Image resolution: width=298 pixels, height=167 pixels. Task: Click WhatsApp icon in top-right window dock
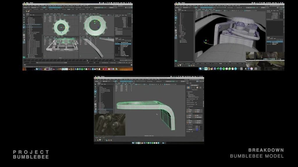230,68
